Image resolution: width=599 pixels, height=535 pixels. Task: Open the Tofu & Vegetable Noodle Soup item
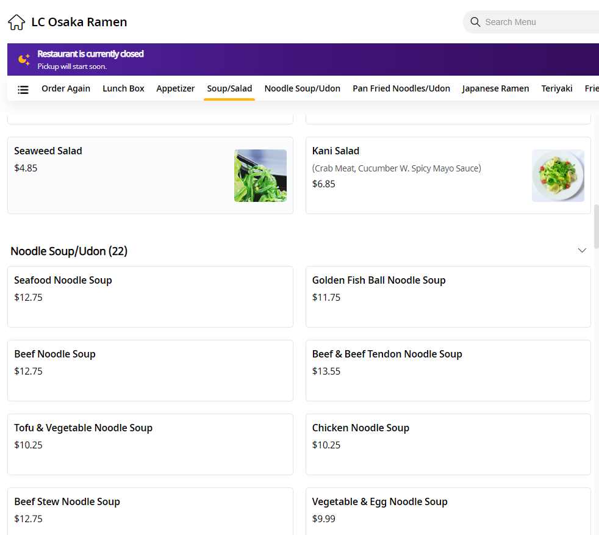pos(150,444)
